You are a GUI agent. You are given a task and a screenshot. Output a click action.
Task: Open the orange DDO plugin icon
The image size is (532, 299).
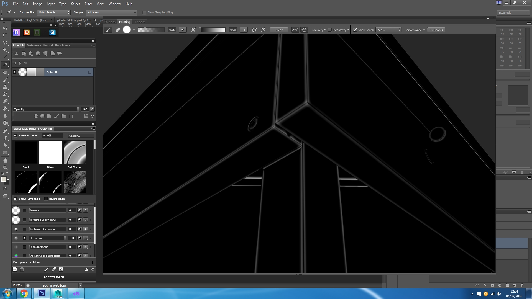[x=27, y=32]
